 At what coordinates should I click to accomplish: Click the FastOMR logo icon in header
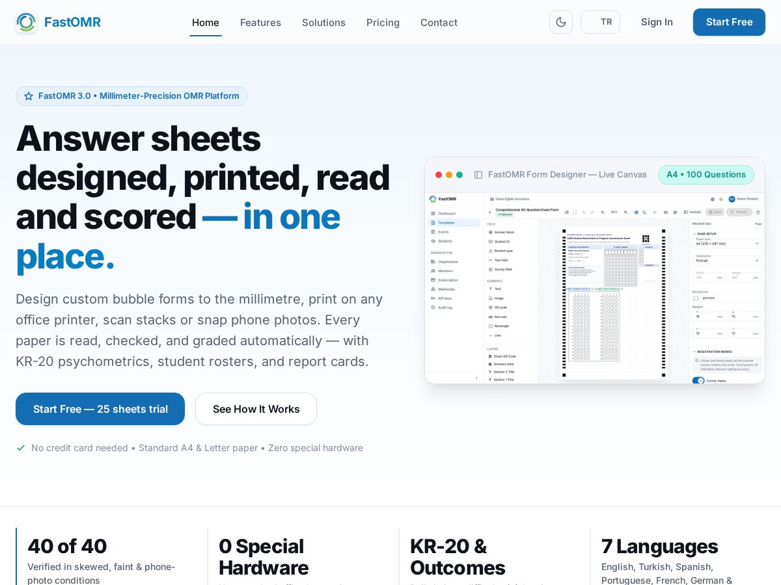[x=26, y=22]
